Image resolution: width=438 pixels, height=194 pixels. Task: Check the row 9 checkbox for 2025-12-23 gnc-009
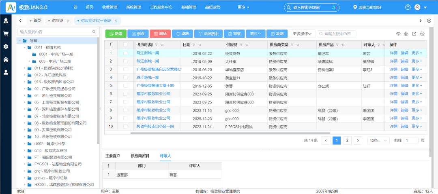(125, 118)
